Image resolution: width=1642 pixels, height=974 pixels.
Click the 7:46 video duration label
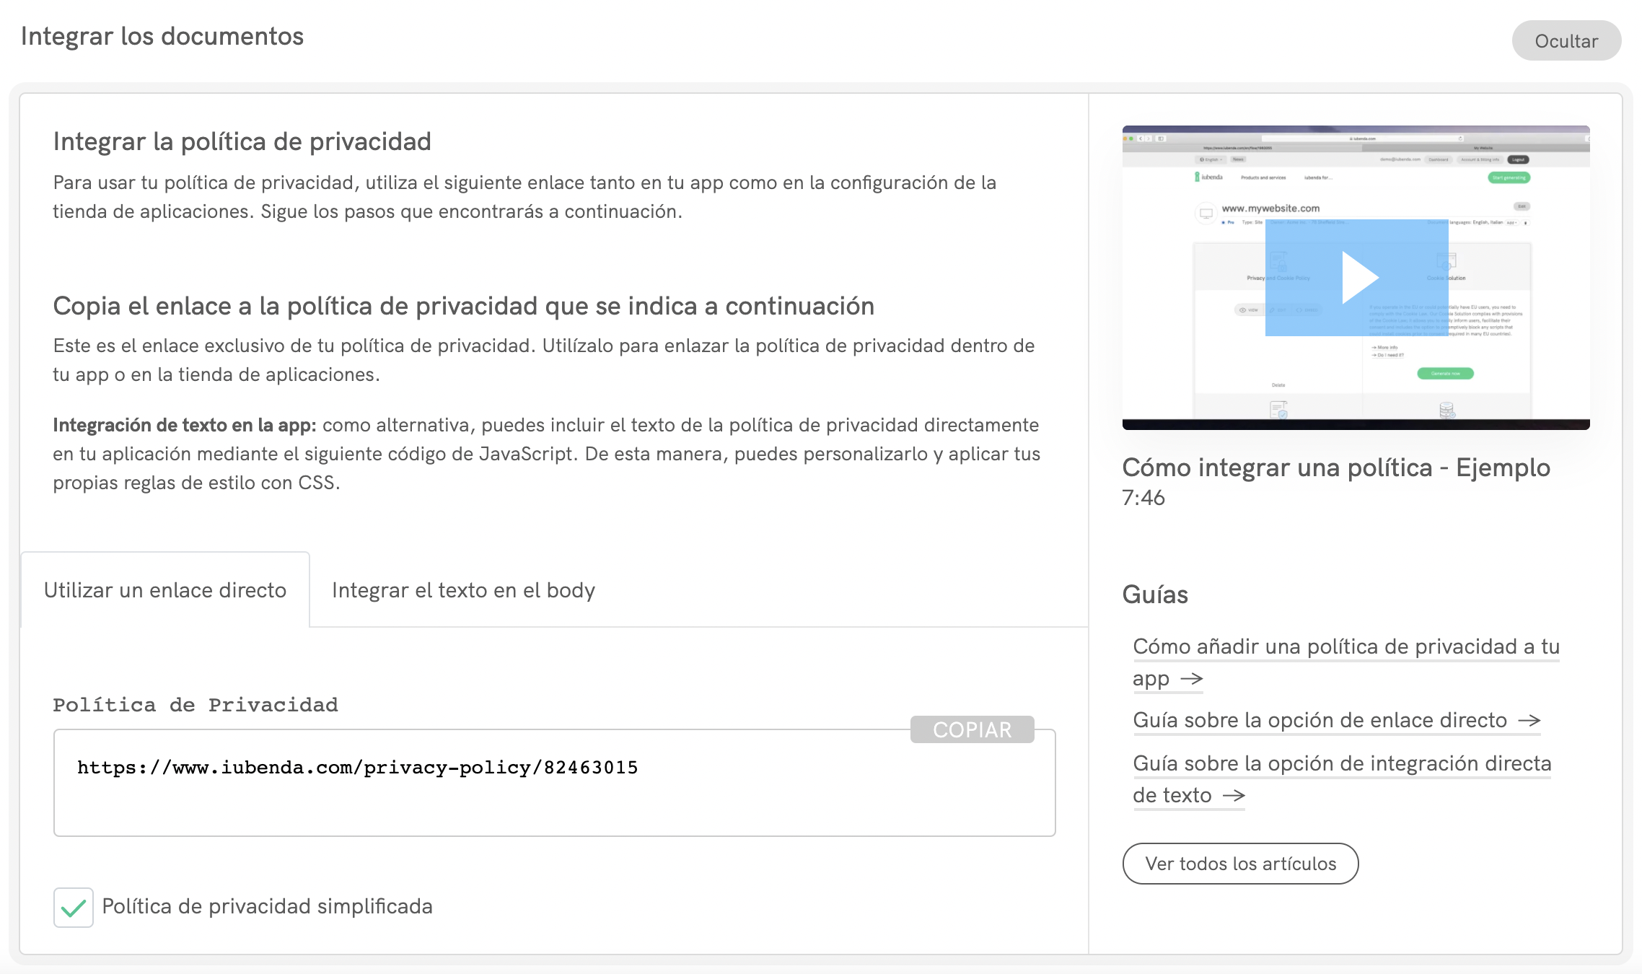1143,498
